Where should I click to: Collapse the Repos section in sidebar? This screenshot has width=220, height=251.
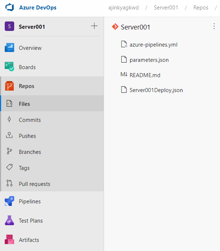pyautogui.click(x=26, y=86)
